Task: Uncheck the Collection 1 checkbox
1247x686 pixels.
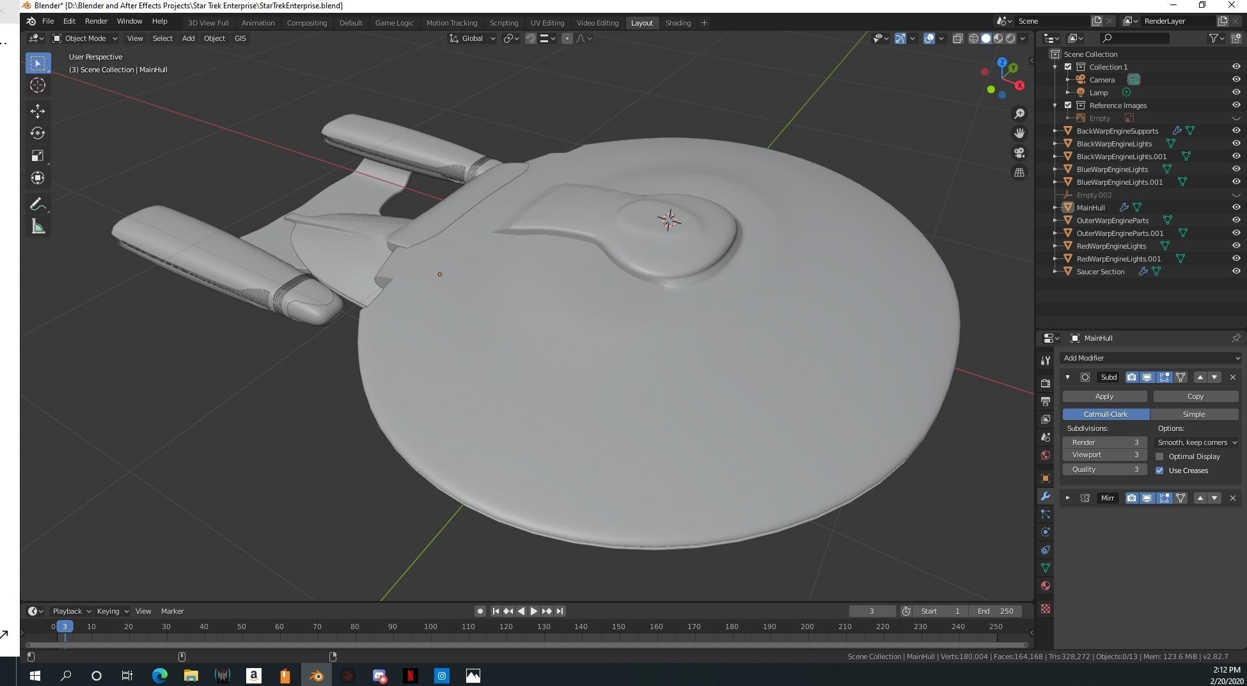Action: pyautogui.click(x=1068, y=66)
